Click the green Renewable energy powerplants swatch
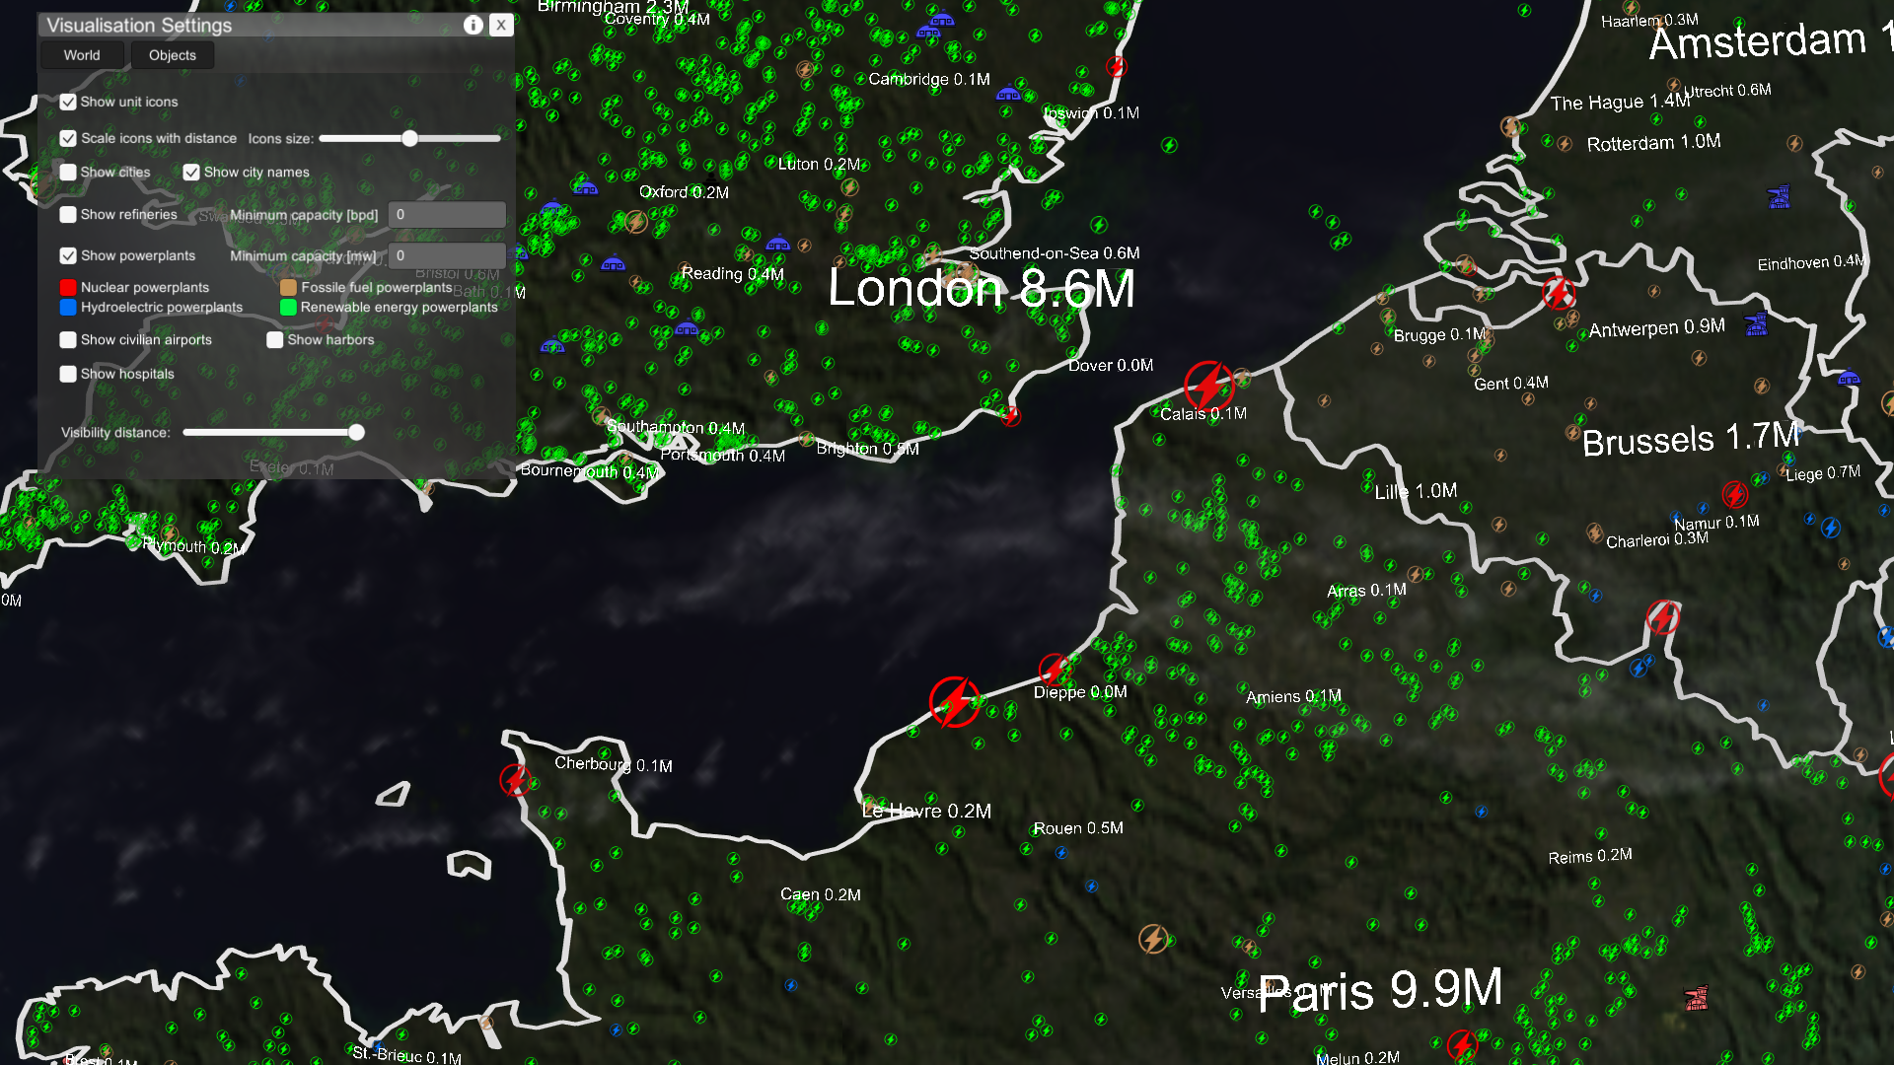This screenshot has height=1065, width=1894. [x=288, y=307]
